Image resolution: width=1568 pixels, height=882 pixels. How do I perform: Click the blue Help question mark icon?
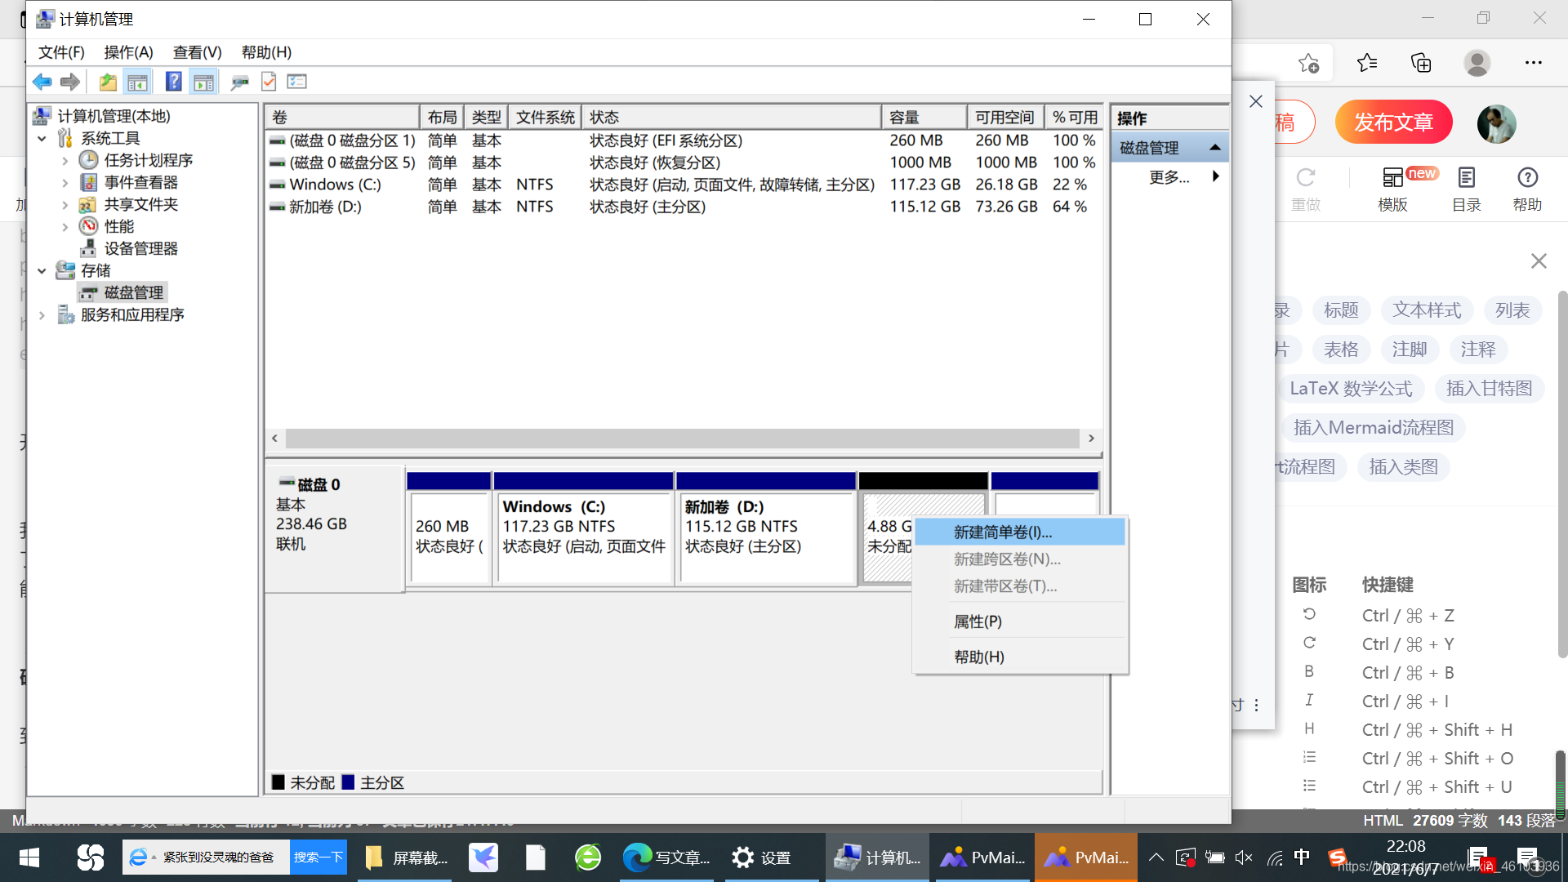click(x=173, y=82)
